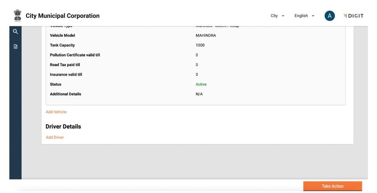Open the document icon in the sidebar
Image resolution: width=377 pixels, height=193 pixels.
tap(15, 47)
